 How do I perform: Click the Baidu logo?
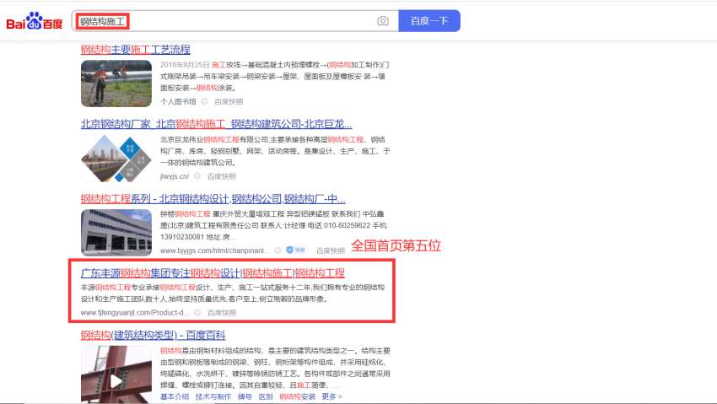tap(34, 20)
